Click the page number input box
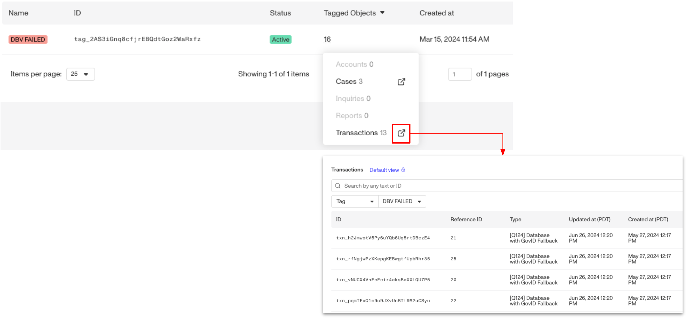Screen dimensions: 691x320 (x=460, y=74)
